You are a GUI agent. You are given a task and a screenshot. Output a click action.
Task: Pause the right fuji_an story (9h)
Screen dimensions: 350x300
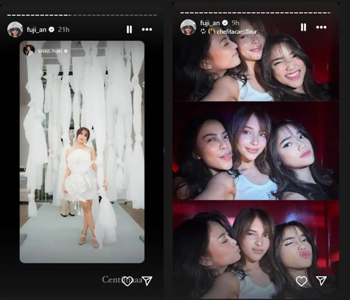(x=303, y=27)
